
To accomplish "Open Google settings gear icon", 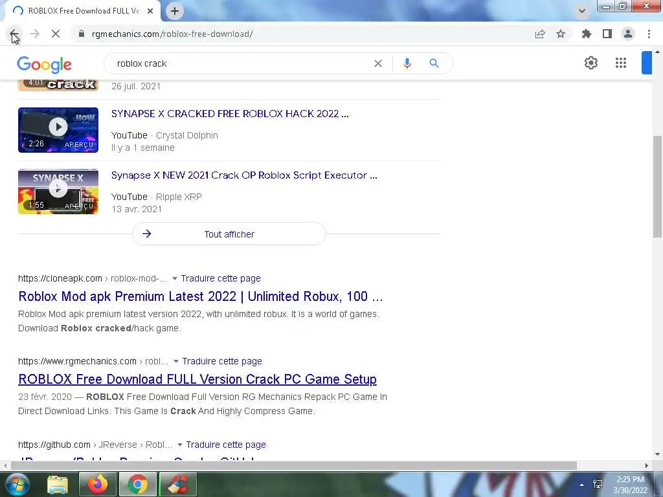I will (x=590, y=63).
